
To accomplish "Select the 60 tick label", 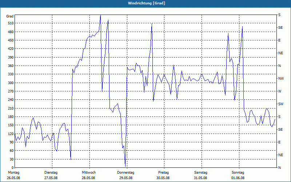I will 12,151.
